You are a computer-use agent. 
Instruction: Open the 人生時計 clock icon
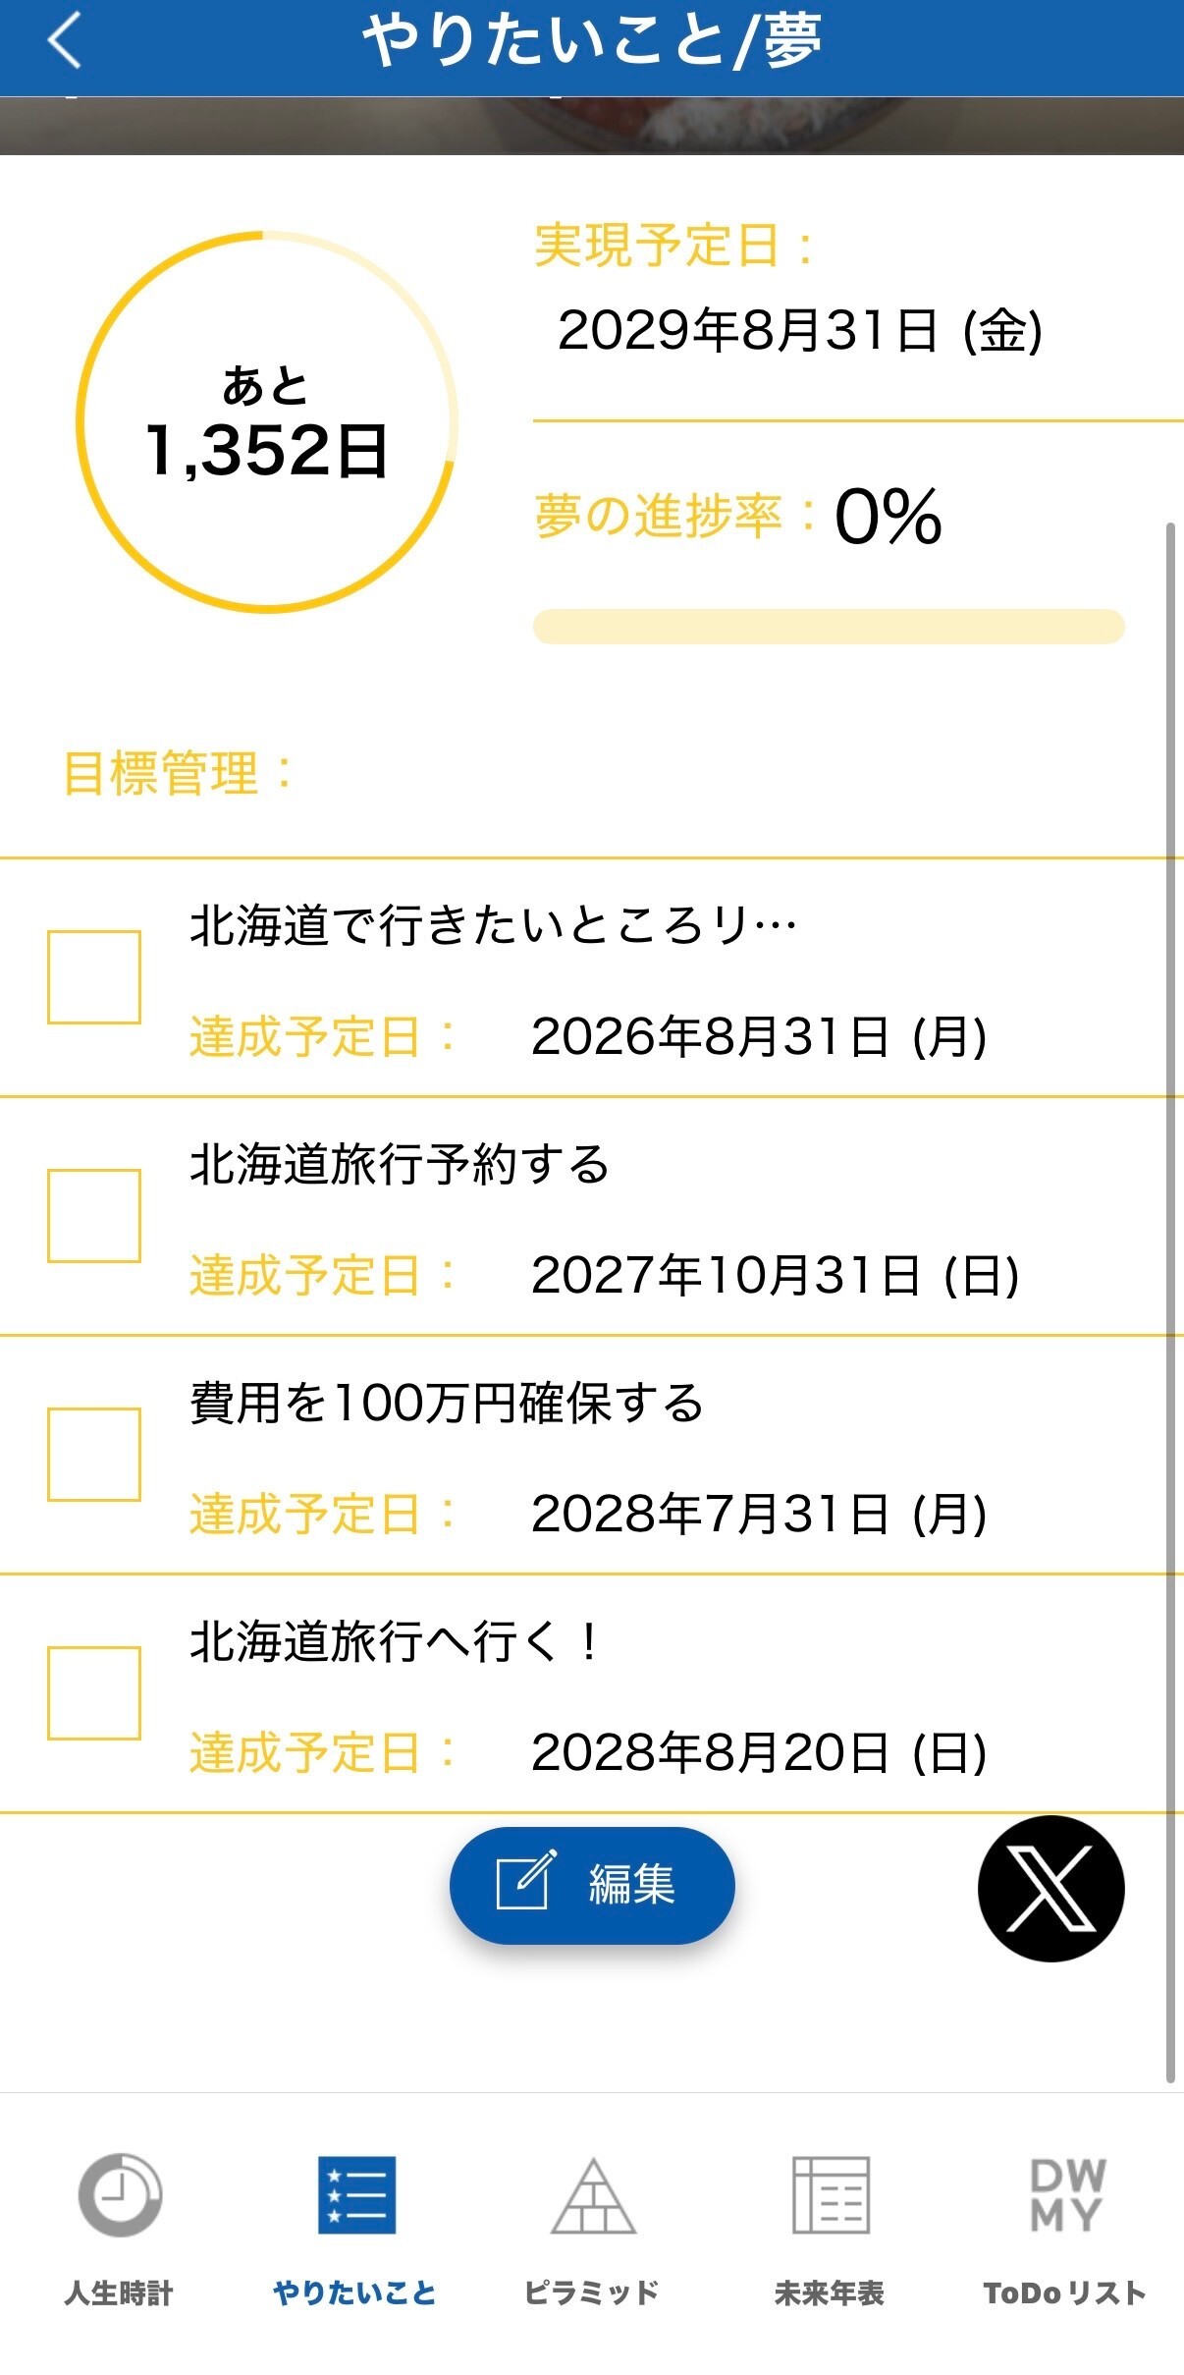(120, 2194)
